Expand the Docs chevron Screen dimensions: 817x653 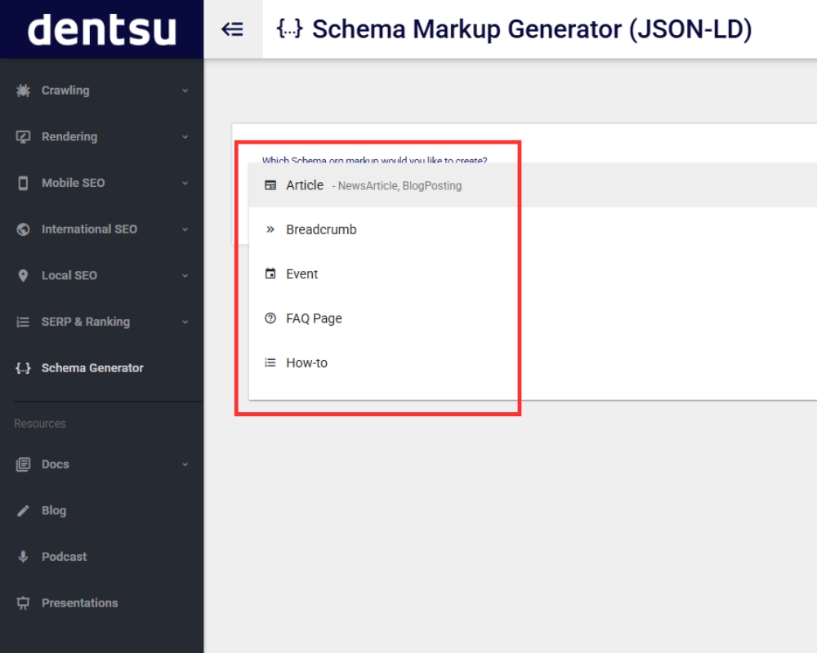pyautogui.click(x=185, y=464)
